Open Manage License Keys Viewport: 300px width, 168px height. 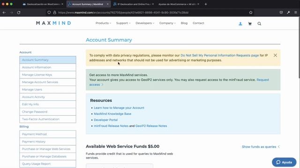(x=48, y=75)
